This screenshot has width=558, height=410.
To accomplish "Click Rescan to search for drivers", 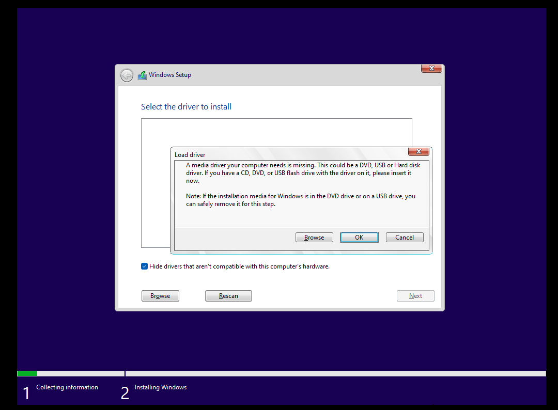I will tap(228, 296).
